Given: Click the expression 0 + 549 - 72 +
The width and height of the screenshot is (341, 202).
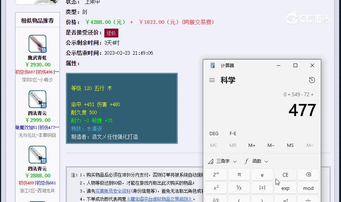Looking at the screenshot, I should (299, 94).
